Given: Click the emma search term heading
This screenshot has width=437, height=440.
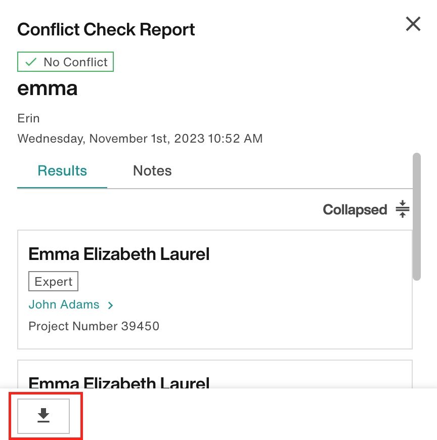Looking at the screenshot, I should coord(47,89).
